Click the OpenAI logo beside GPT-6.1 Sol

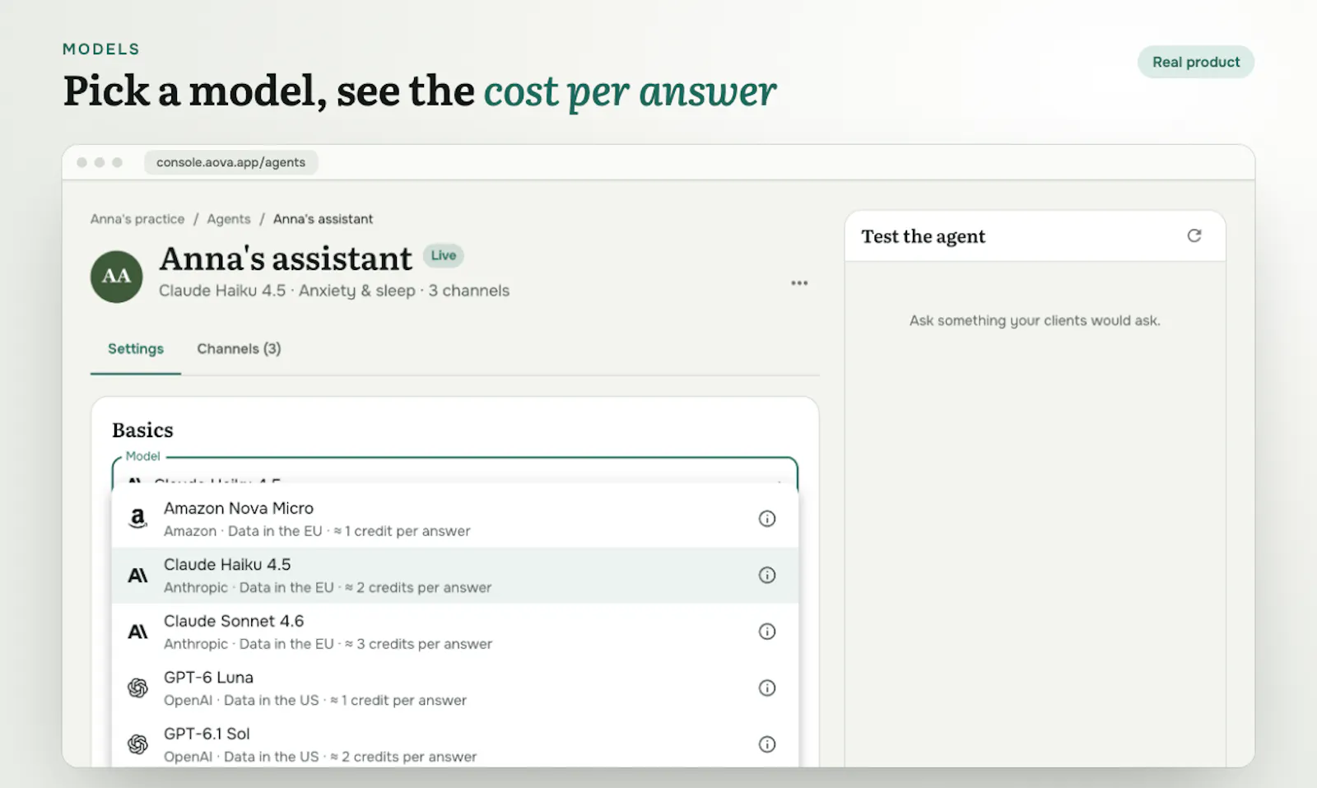tap(137, 744)
